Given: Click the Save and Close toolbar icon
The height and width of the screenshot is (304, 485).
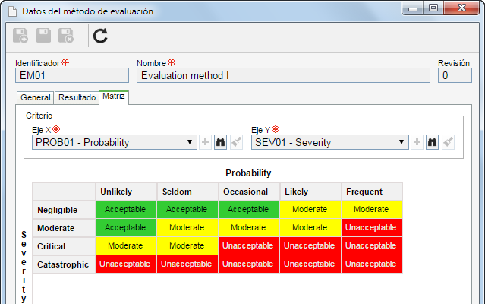Looking at the screenshot, I should pos(66,36).
